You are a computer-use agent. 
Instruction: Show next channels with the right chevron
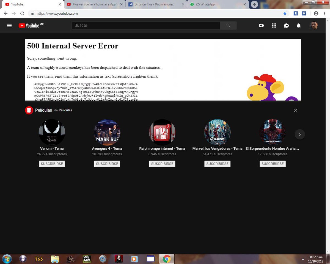click(x=300, y=134)
